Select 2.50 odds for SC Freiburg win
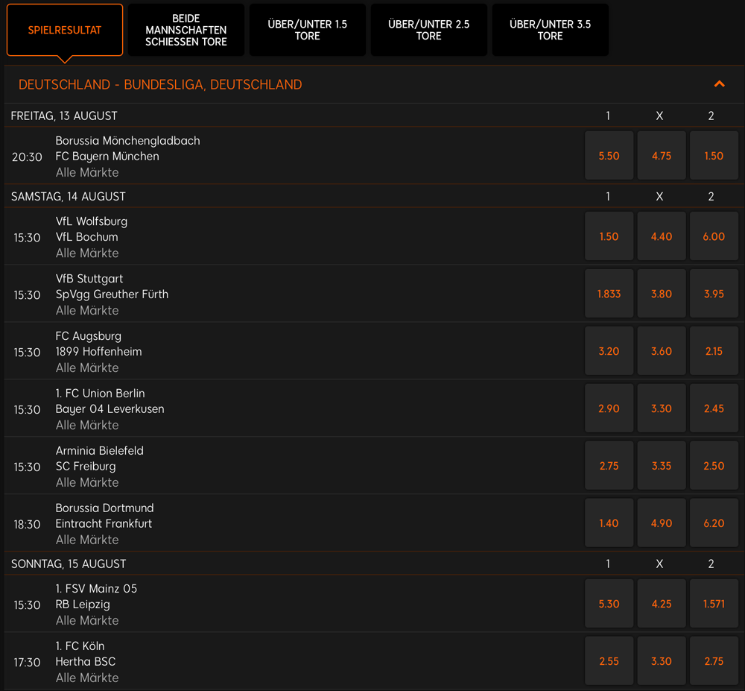This screenshot has height=691, width=745. tap(714, 466)
